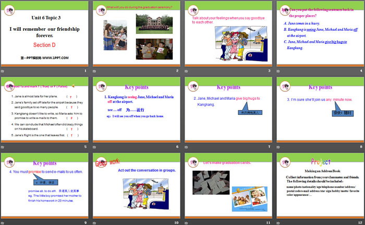This screenshot has width=365, height=225.
Task: Click statement '1. Jane is almost late for her plane.'
Action: [34, 96]
